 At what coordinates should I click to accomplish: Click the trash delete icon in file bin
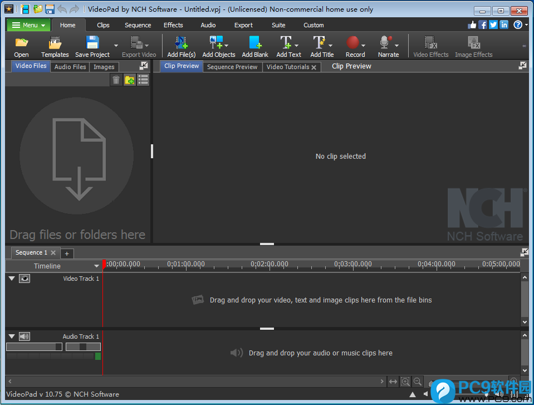point(116,80)
